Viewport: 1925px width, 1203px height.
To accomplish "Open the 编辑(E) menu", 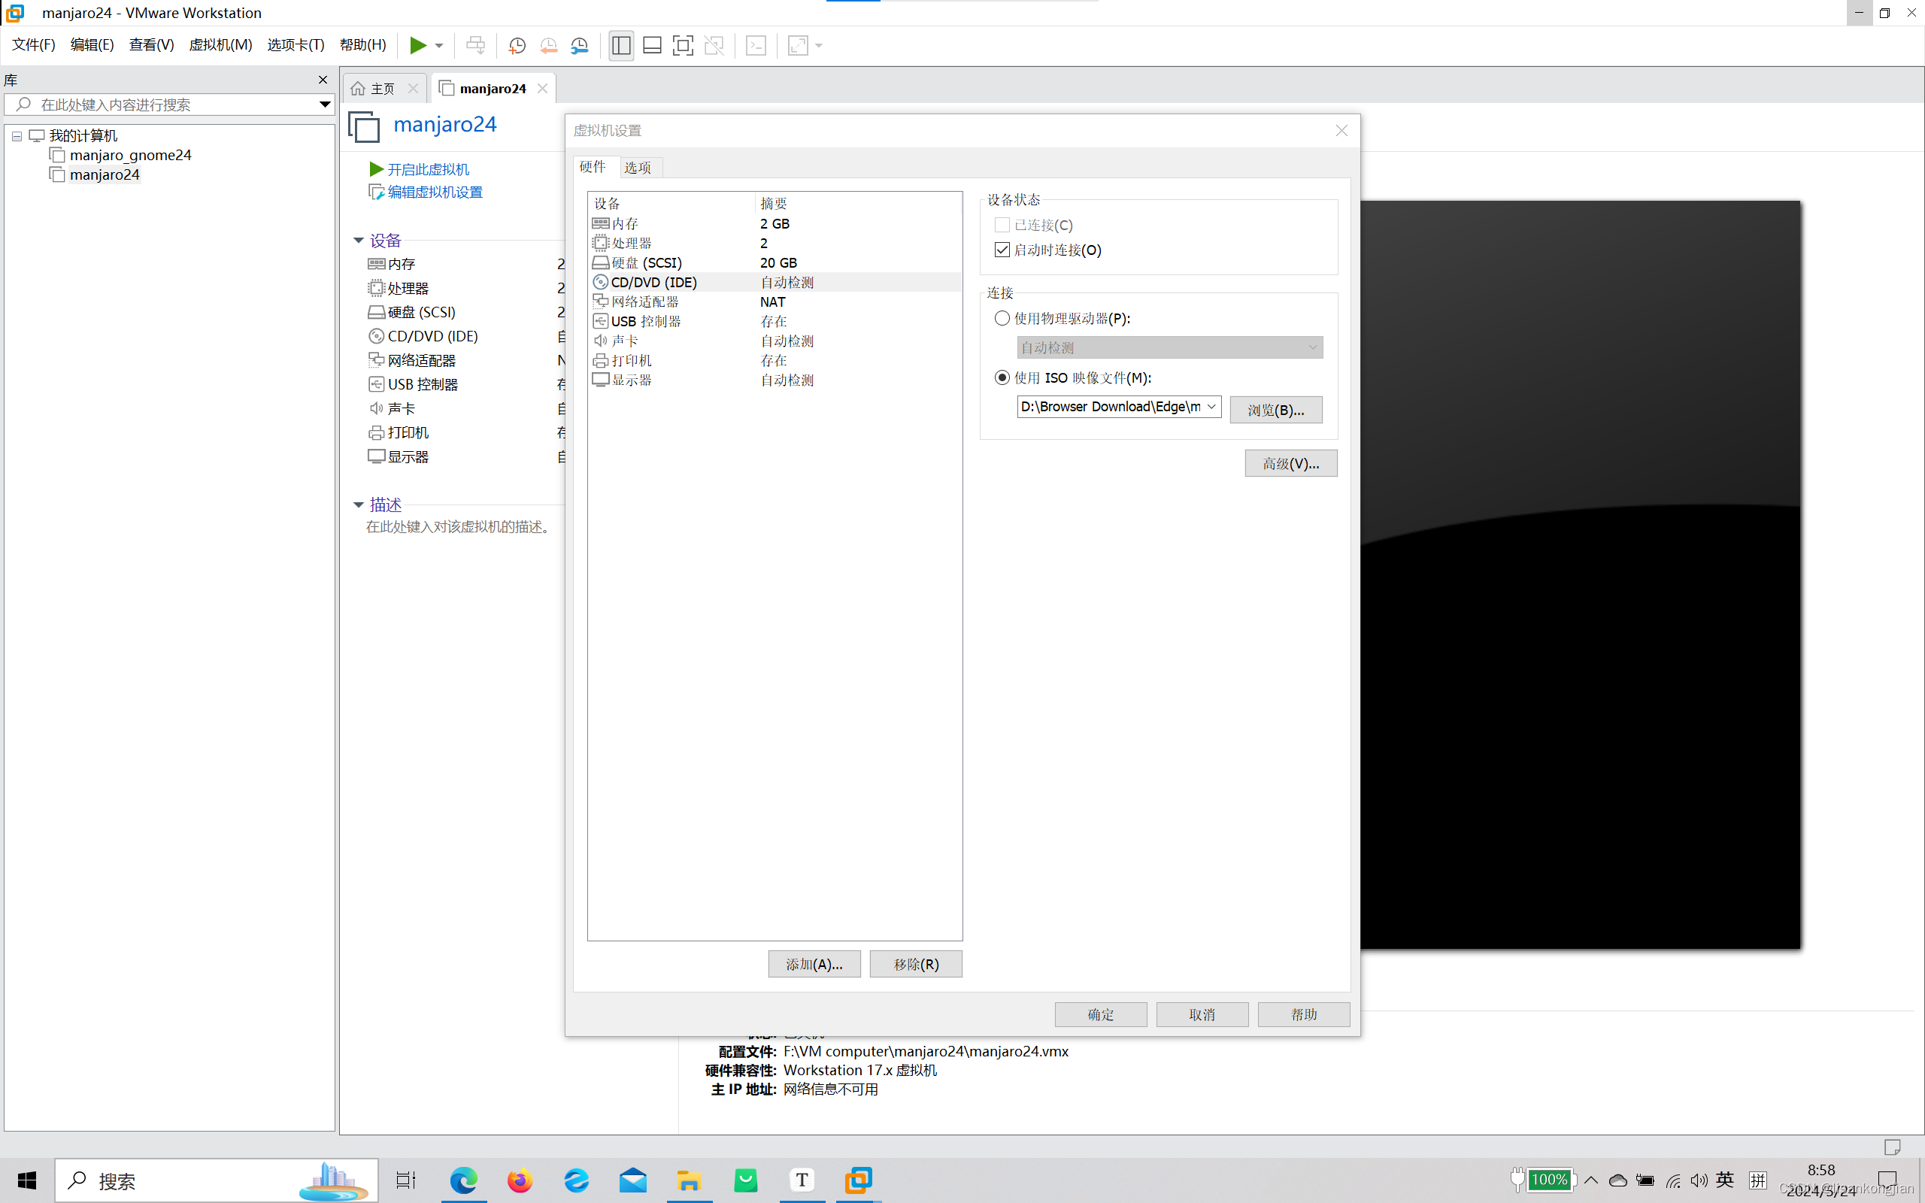I will 92,44.
